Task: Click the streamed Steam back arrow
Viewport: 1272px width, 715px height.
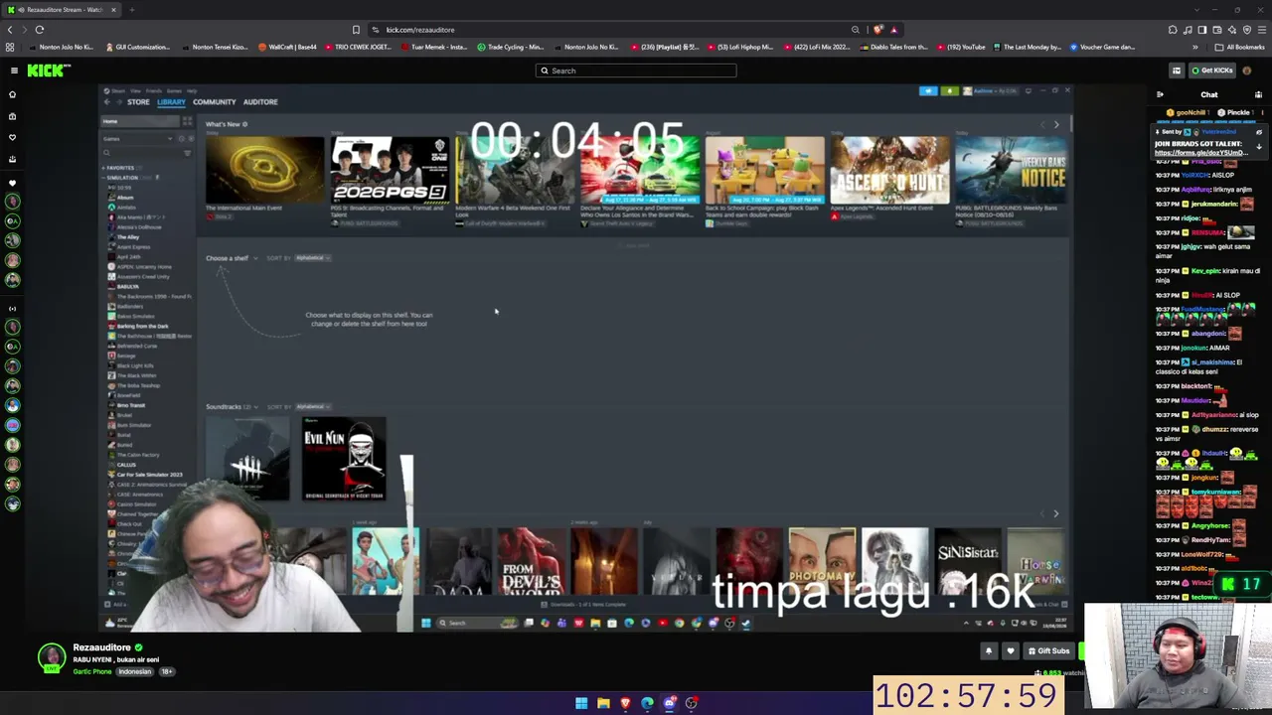Action: pos(107,101)
